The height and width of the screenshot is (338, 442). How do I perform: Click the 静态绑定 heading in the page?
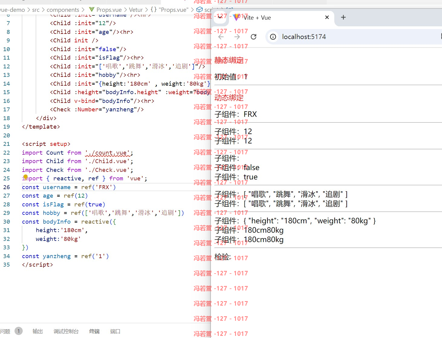(x=229, y=60)
